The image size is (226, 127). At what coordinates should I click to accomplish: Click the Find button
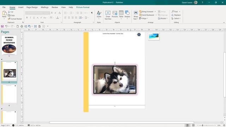tap(175, 12)
